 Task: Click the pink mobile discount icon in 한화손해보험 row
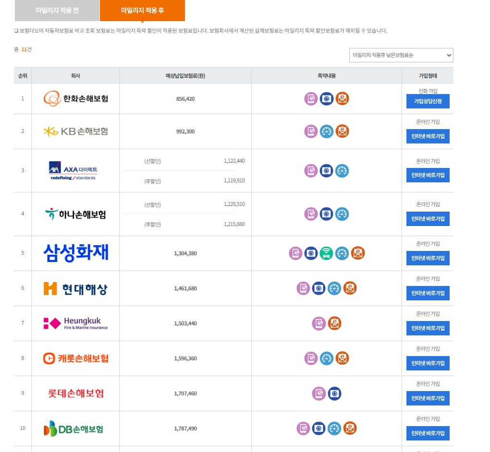pos(311,99)
